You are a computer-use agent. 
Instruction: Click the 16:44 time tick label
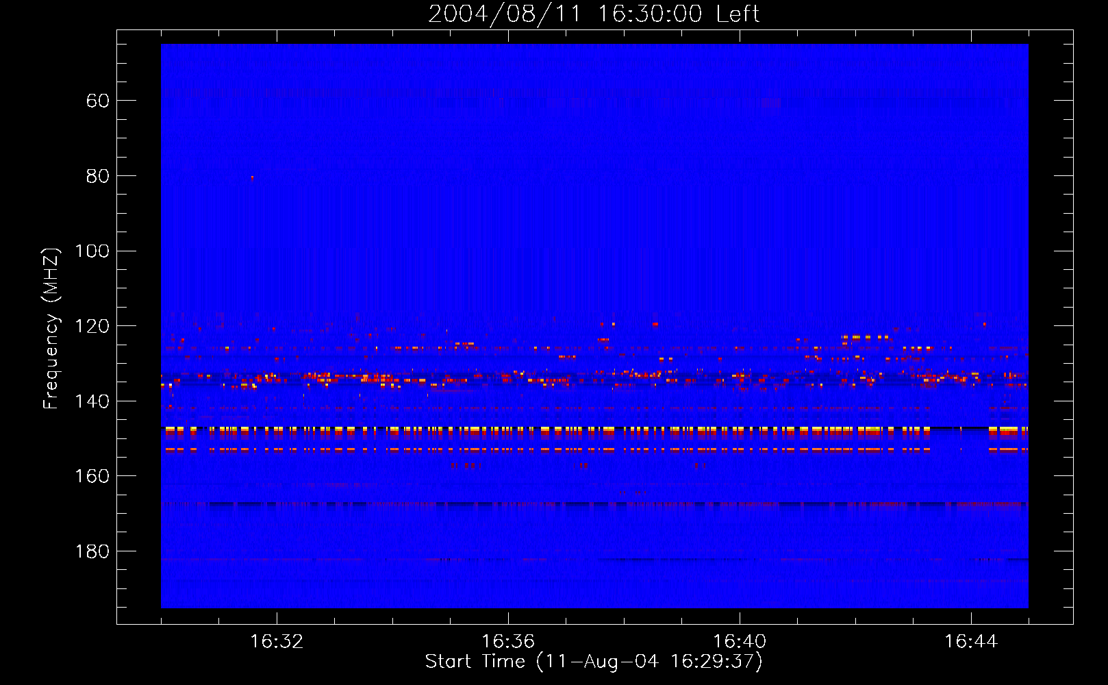click(x=971, y=641)
